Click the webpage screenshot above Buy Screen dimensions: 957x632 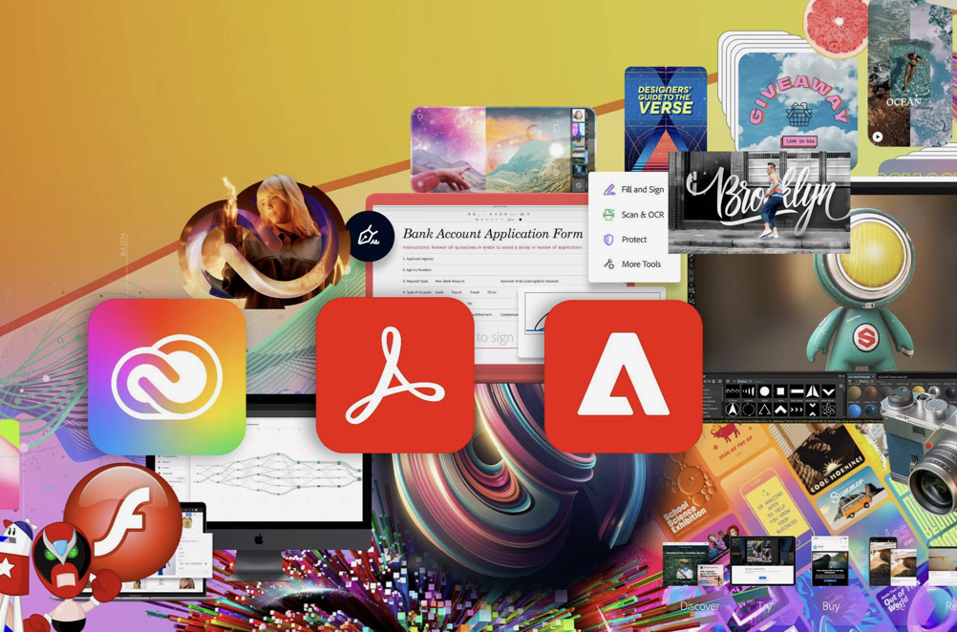pyautogui.click(x=829, y=561)
